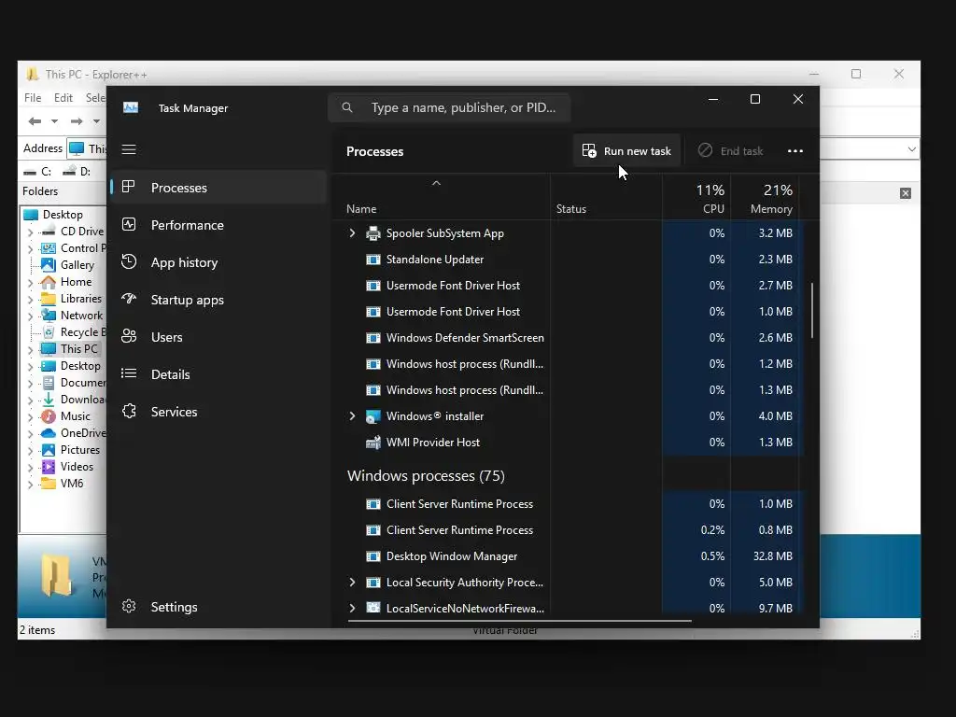Select Pictures in Explorer++ folder tree

point(80,449)
